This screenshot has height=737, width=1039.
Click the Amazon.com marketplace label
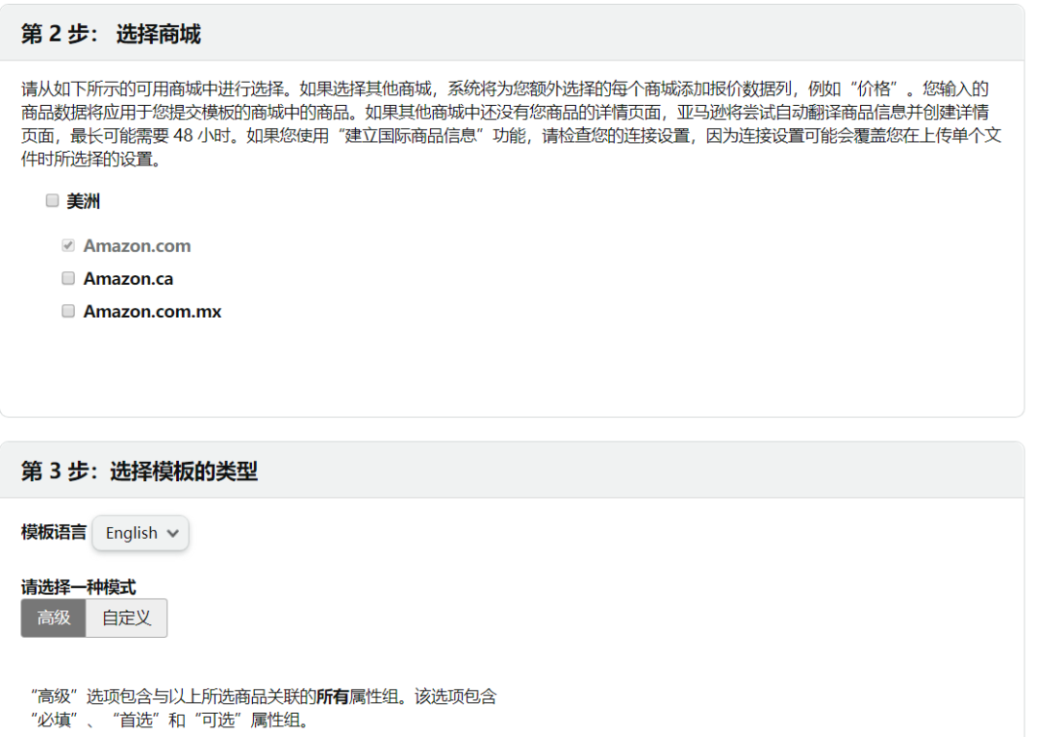tap(137, 244)
